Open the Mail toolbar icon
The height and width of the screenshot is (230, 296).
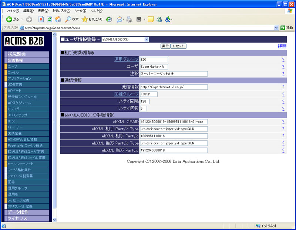click(x=120, y=19)
